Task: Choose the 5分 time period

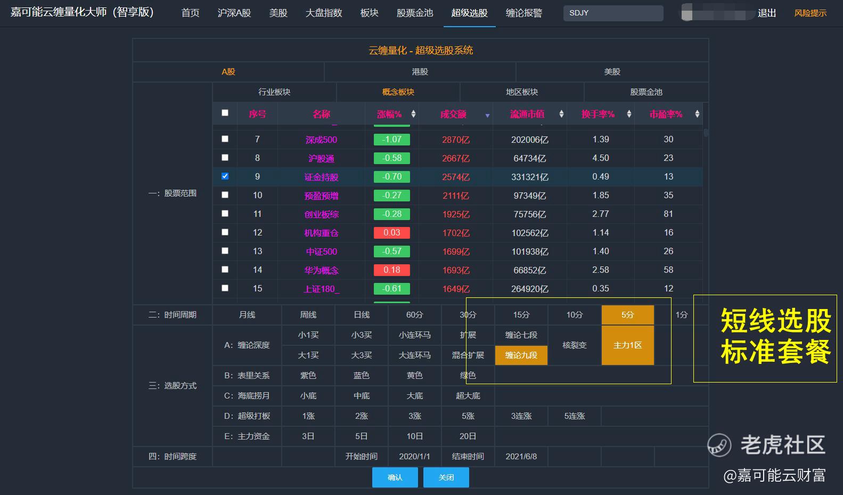Action: [628, 315]
